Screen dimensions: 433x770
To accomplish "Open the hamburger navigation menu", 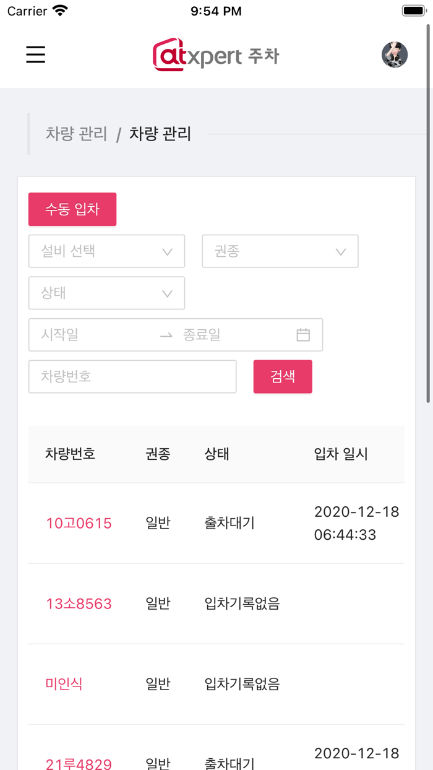I will coord(35,54).
